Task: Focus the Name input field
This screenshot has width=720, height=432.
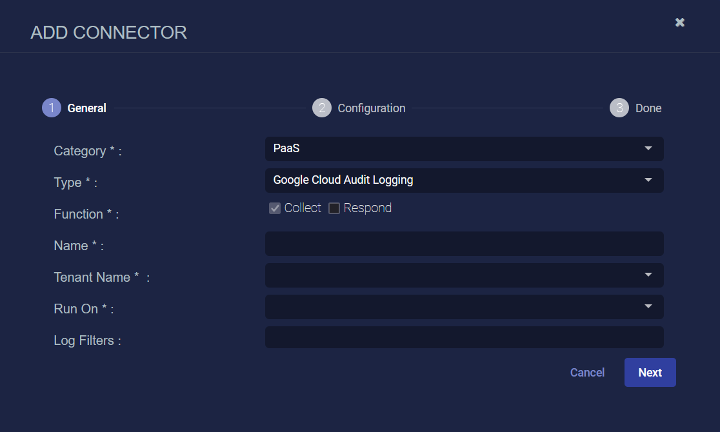Action: pyautogui.click(x=465, y=244)
